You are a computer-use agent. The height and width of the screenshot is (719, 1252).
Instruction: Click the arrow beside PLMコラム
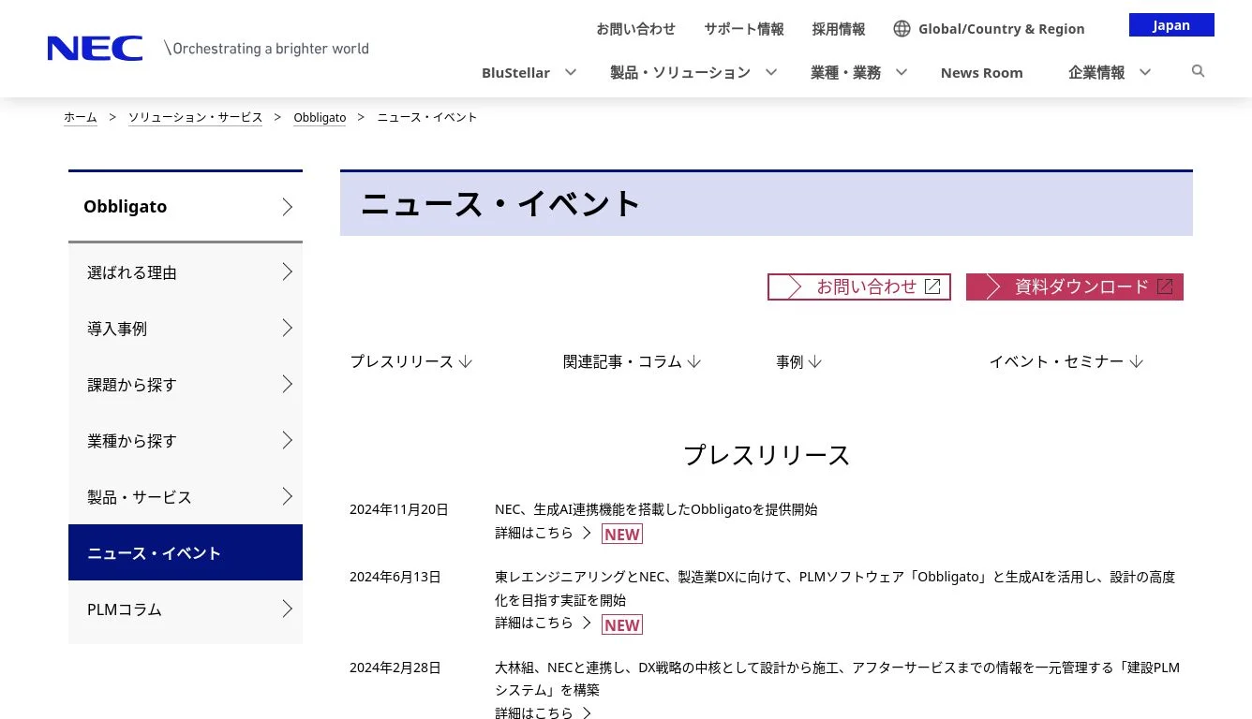(288, 609)
